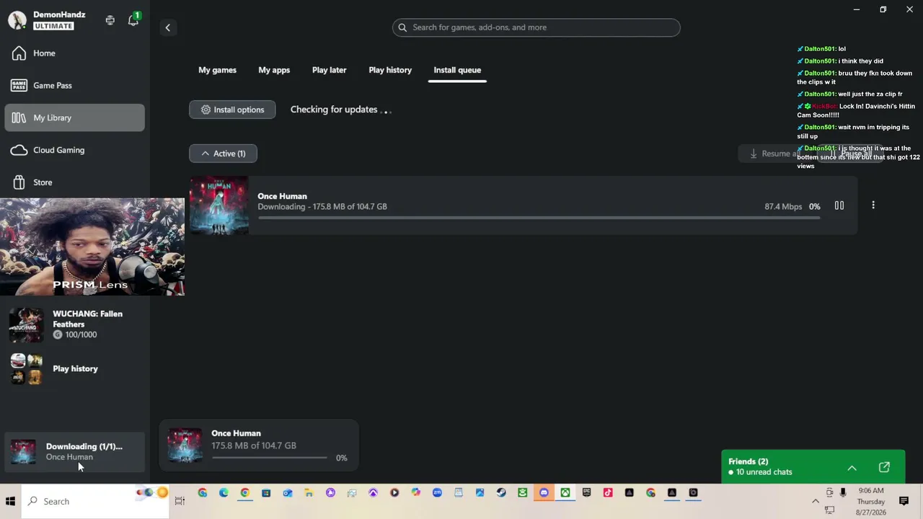923x519 pixels.
Task: Open the Store in the sidebar
Action: (x=74, y=182)
